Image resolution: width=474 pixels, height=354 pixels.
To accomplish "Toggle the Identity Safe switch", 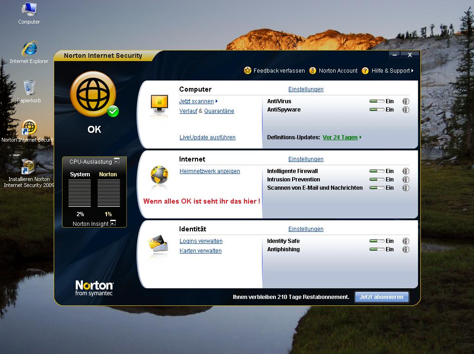I will [x=377, y=241].
